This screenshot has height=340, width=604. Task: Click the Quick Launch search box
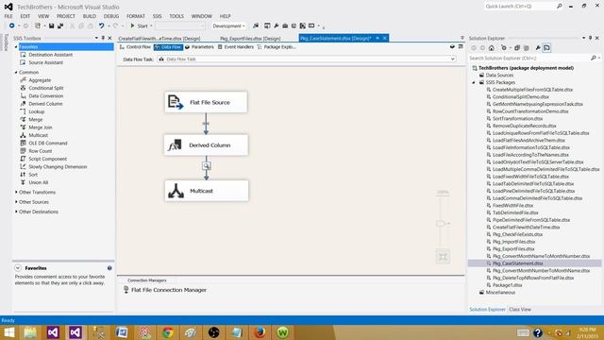[x=520, y=7]
